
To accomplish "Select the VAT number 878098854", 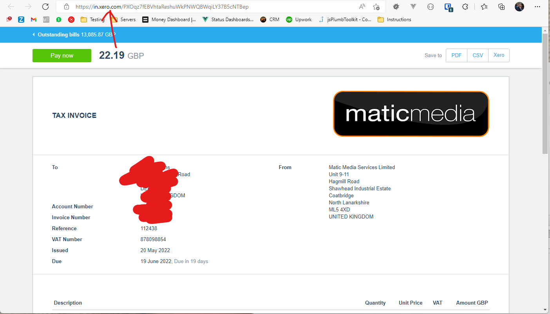I will (153, 239).
